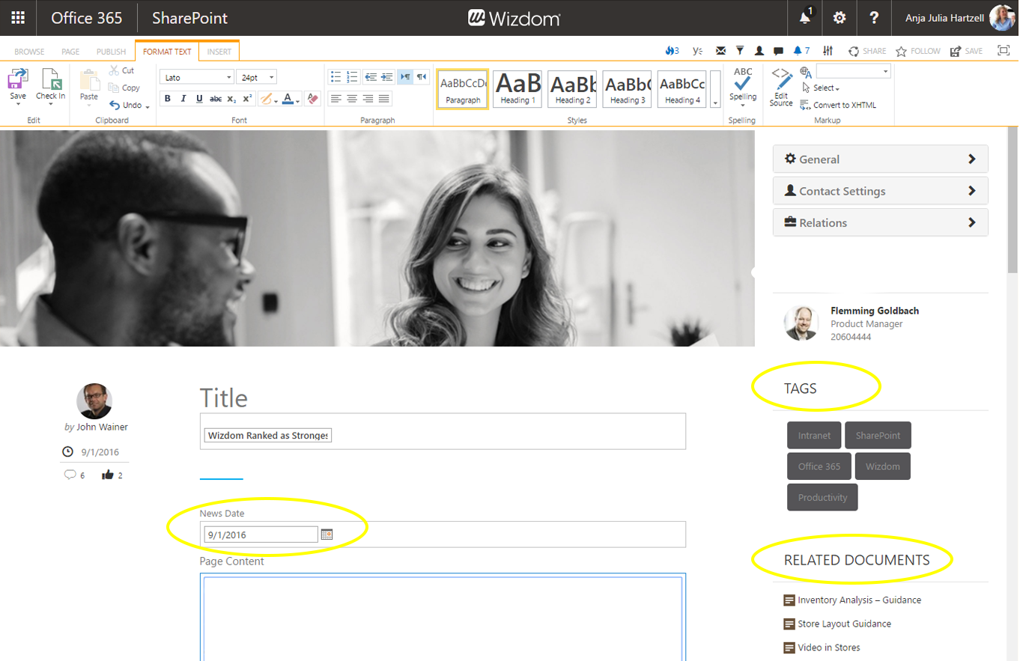Select the Paragraph style
Screen dimensions: 1020x661
(x=463, y=89)
